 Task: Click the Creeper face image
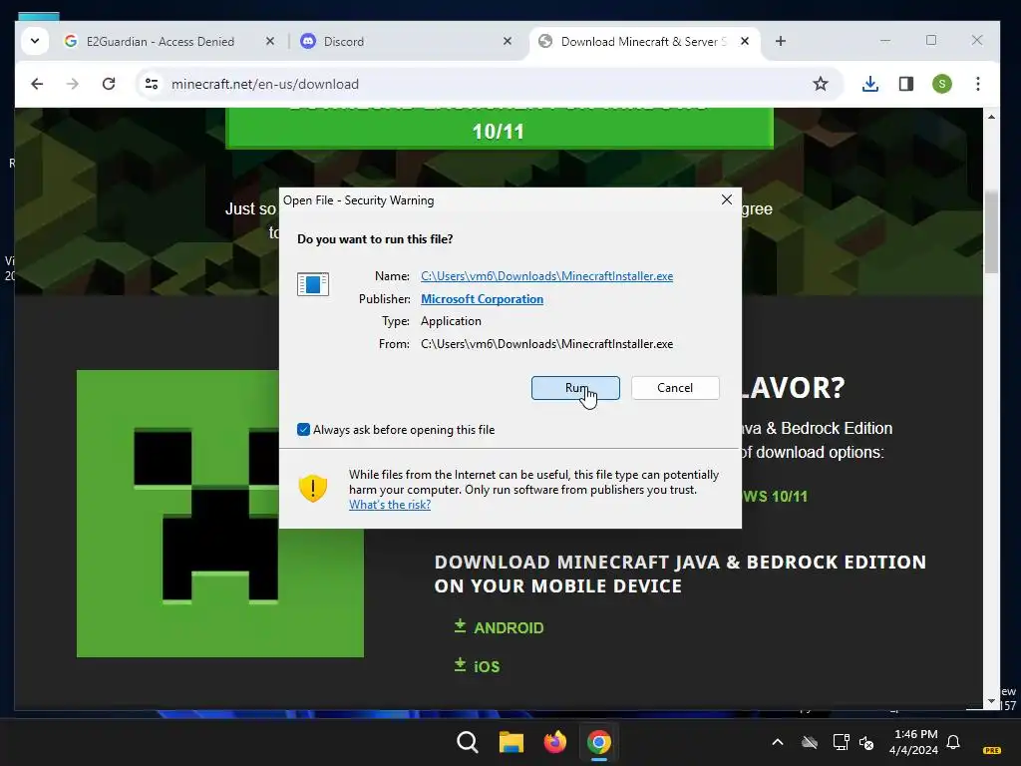[220, 514]
